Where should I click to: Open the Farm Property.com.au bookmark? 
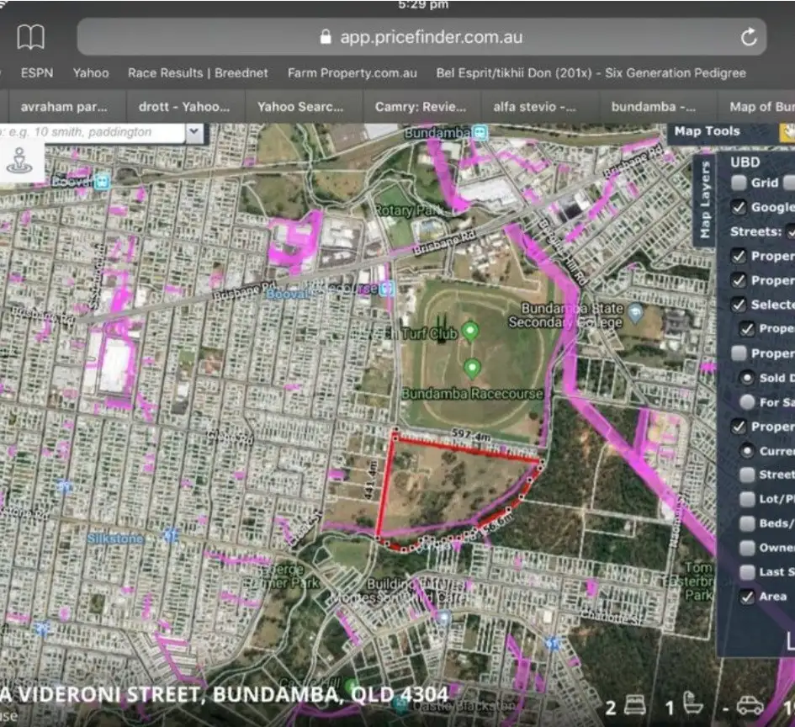[x=352, y=73]
